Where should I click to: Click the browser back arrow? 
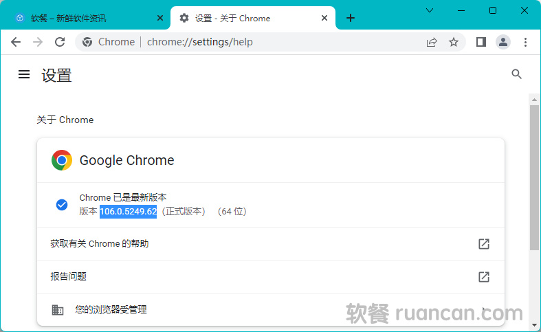tap(16, 42)
